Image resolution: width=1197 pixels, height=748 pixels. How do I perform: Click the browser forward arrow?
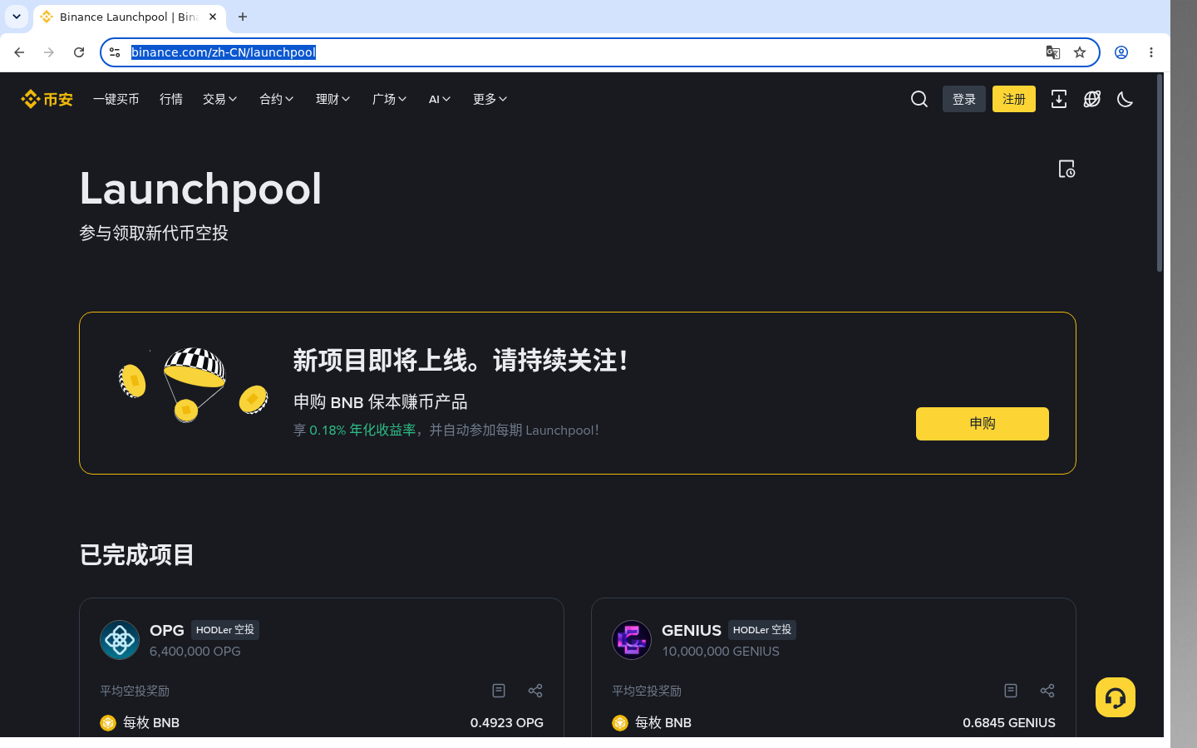49,52
